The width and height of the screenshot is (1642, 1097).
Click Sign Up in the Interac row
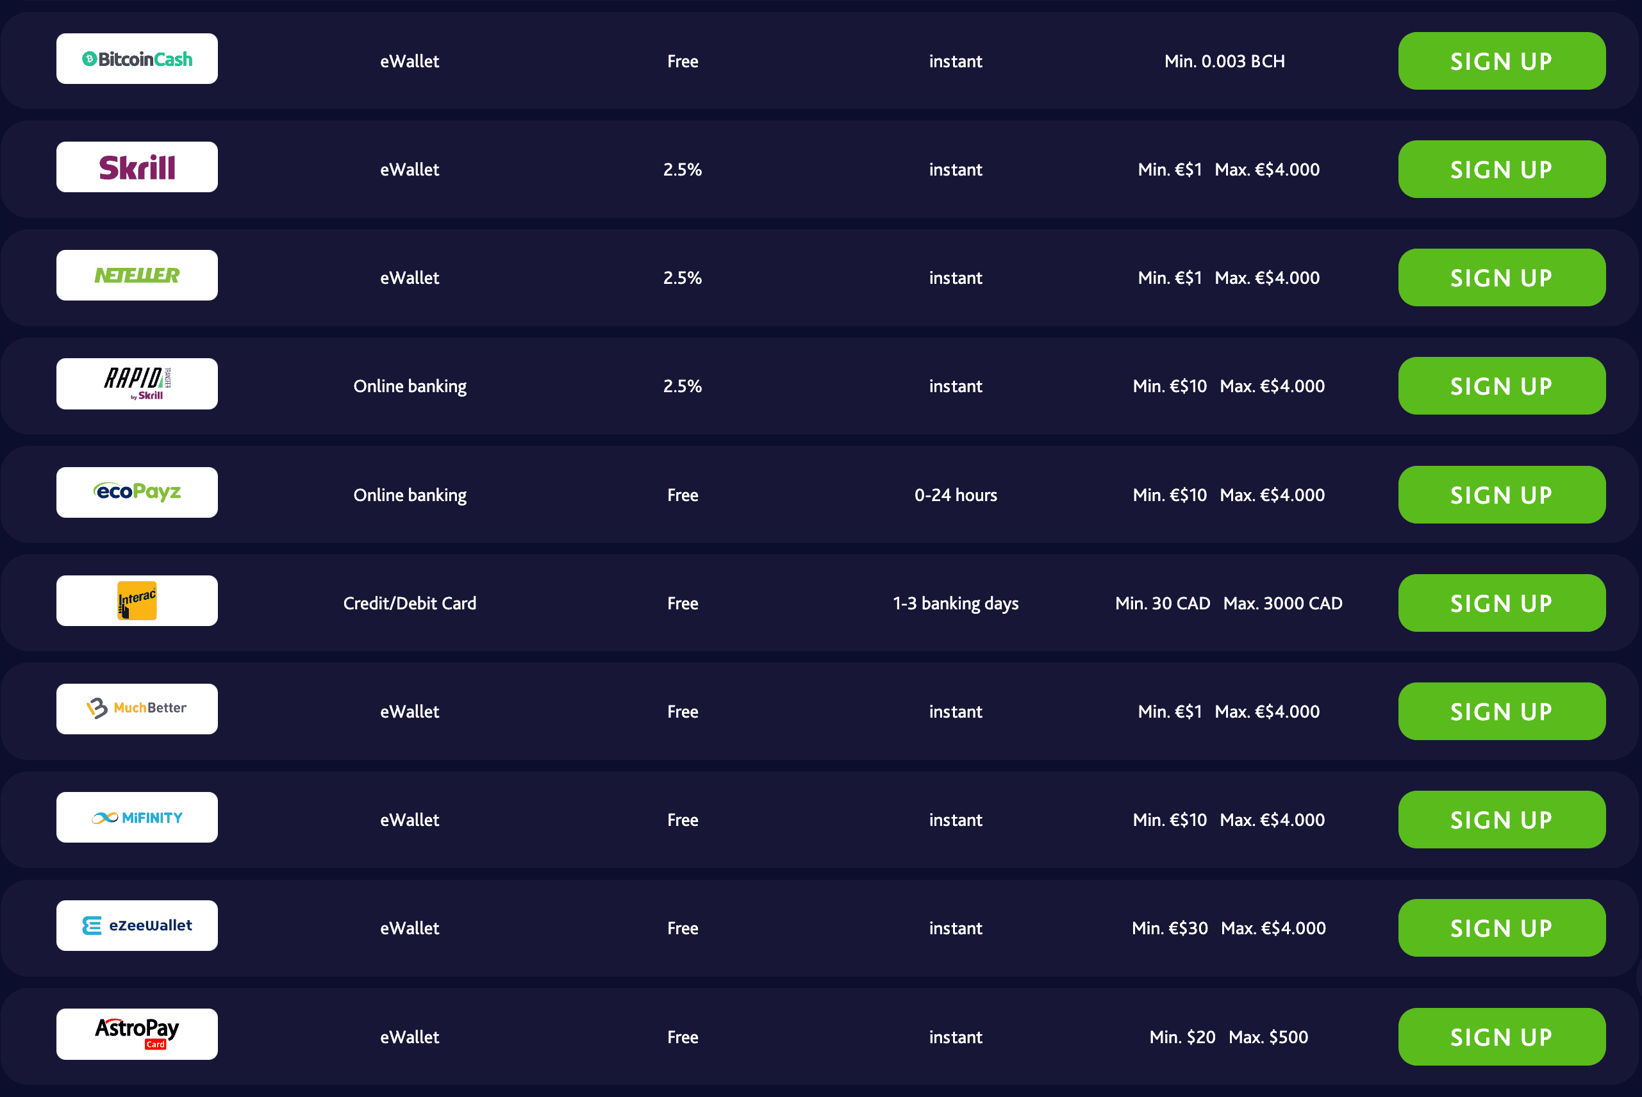(x=1502, y=603)
